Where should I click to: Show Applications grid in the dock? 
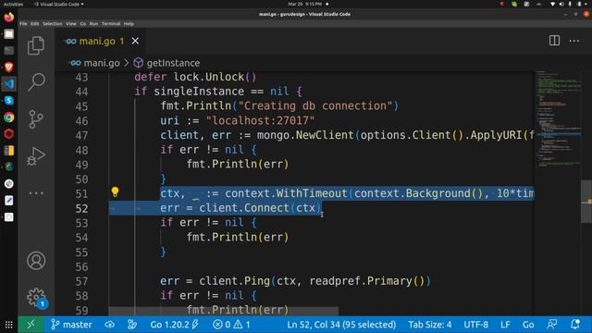8,325
